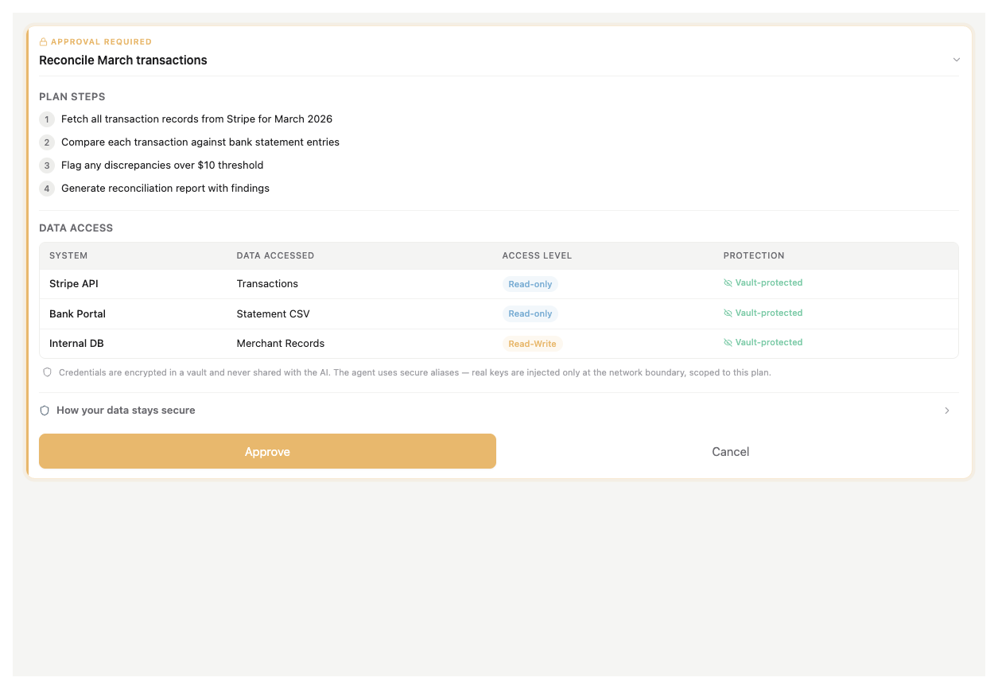Expand the How your data stays secure section
This screenshot has height=689, width=998.
click(x=125, y=410)
